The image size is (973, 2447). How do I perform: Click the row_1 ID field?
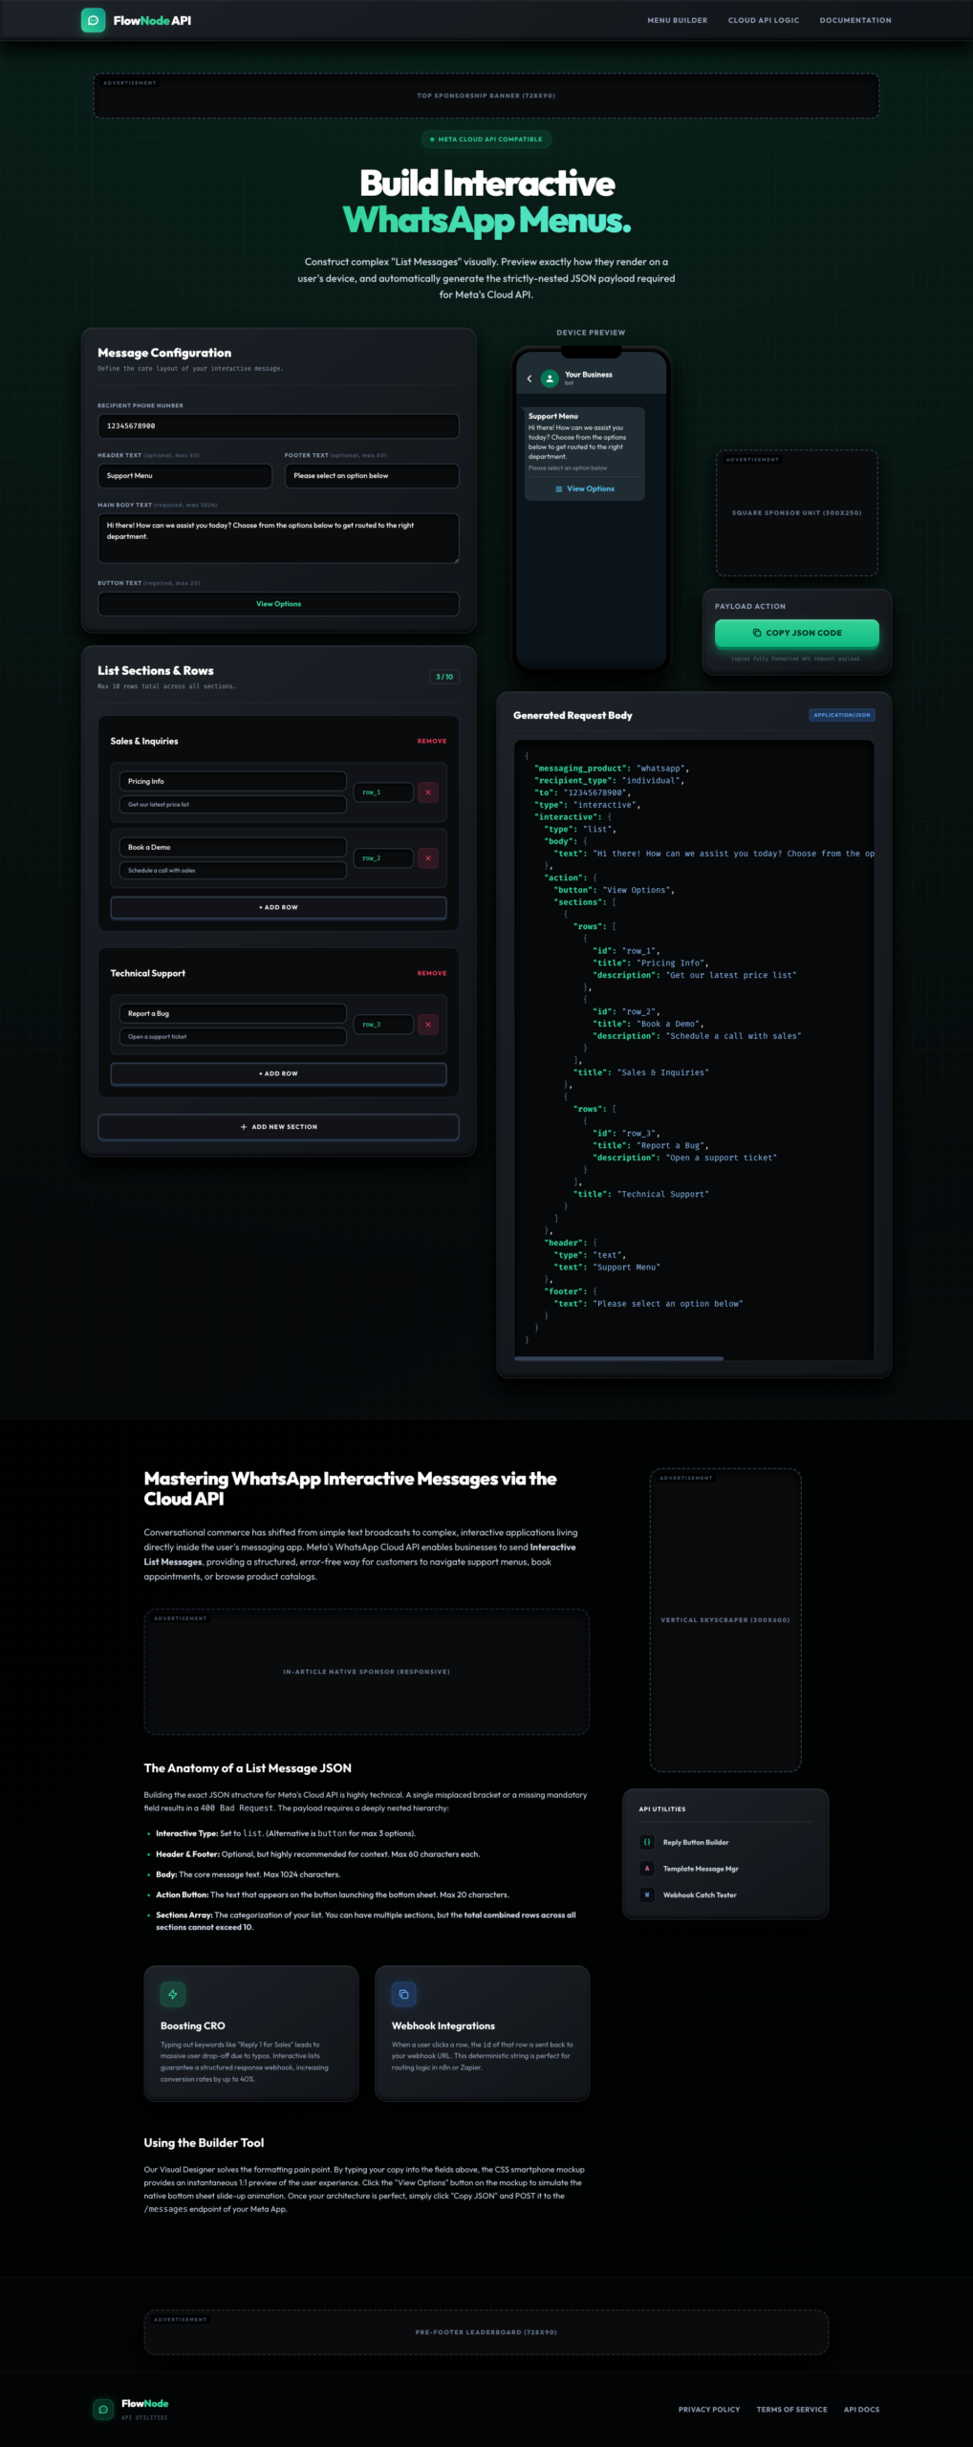click(383, 792)
